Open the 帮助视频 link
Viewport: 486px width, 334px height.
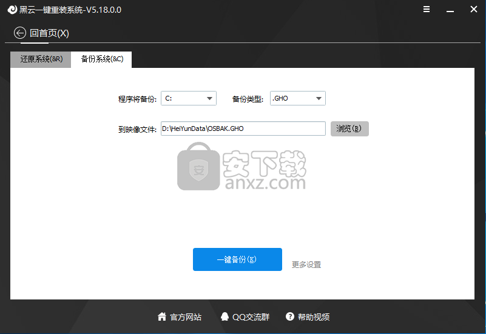tap(314, 317)
